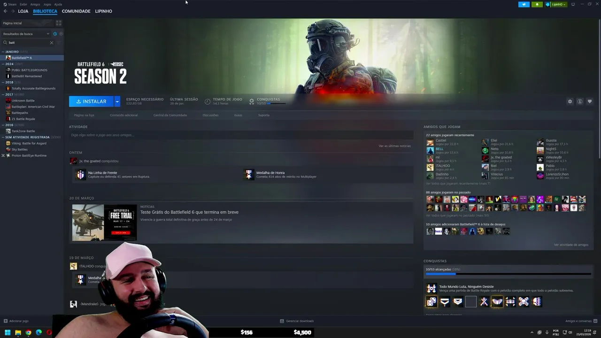Switch to collections grid view icon

[x=59, y=23]
